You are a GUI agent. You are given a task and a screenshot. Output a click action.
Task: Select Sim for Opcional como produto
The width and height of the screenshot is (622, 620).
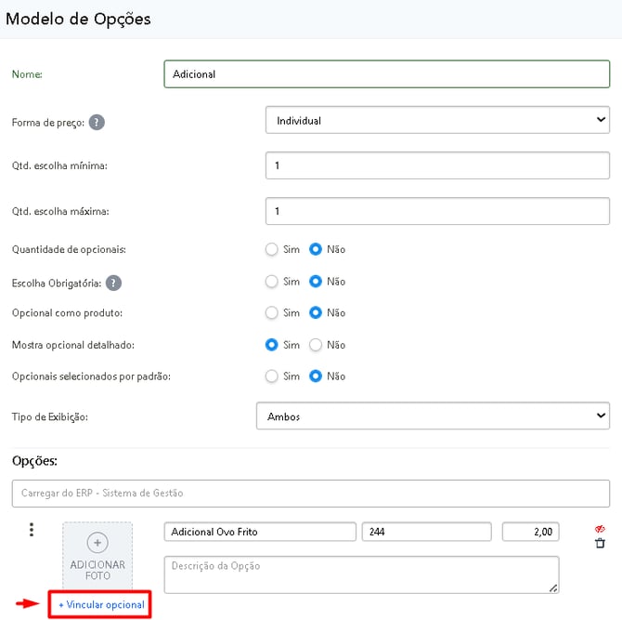(x=272, y=313)
